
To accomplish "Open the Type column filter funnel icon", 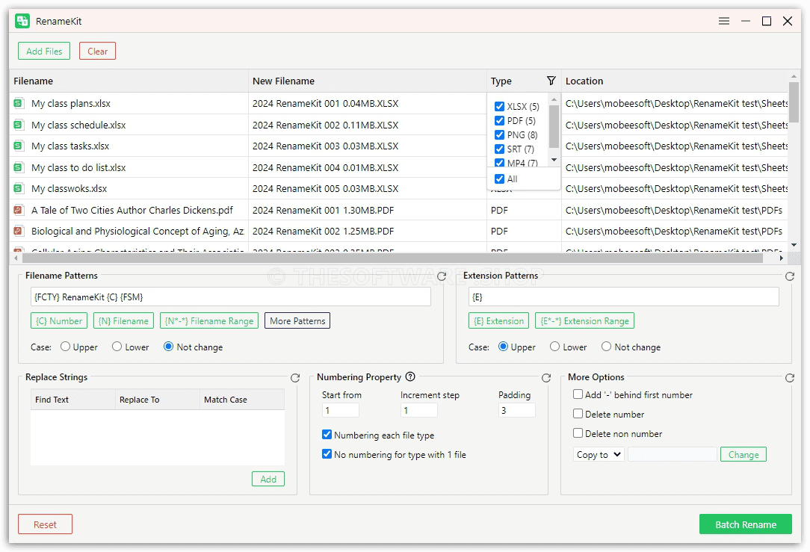I will point(551,81).
